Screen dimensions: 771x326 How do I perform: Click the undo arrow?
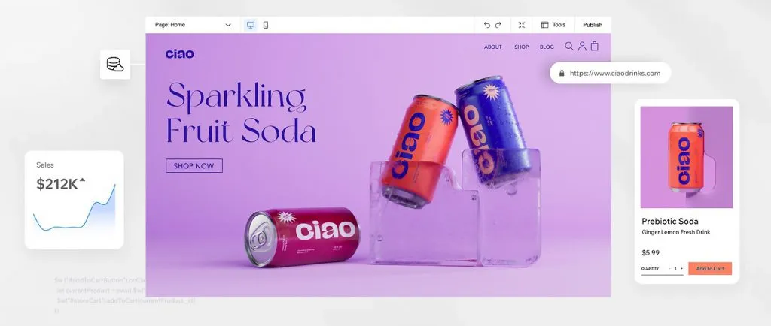point(487,25)
